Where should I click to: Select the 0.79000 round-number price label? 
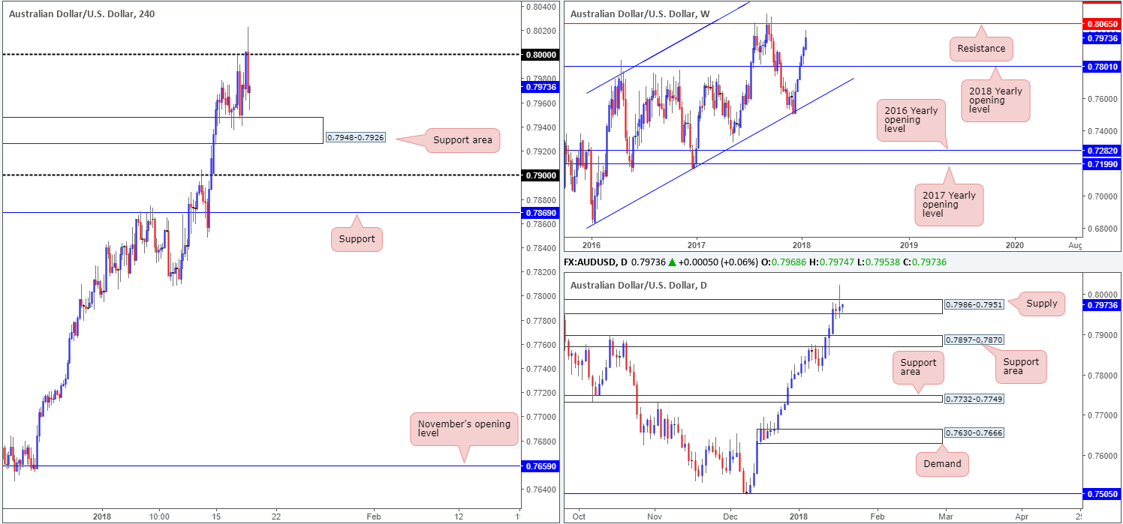pos(540,175)
